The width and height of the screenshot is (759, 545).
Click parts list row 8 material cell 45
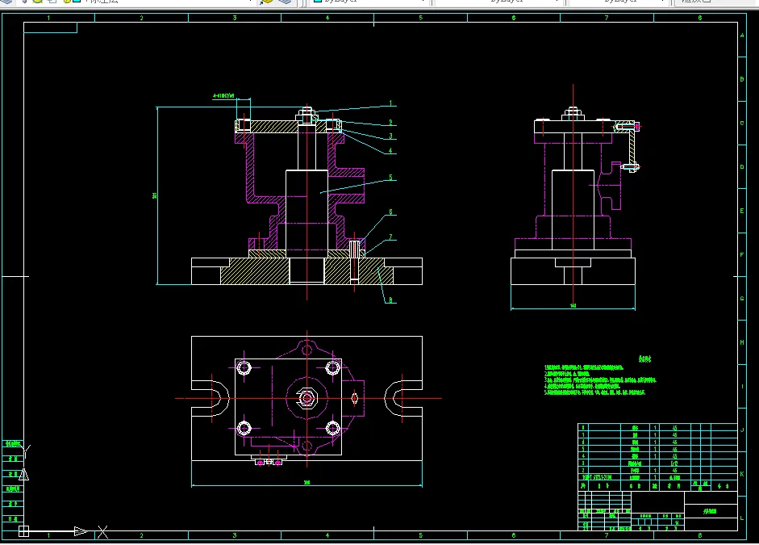[675, 428]
